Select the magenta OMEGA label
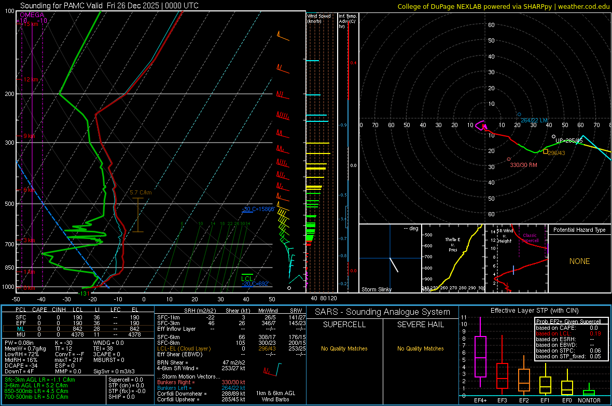Viewport: 612px width, 406px height. point(32,15)
